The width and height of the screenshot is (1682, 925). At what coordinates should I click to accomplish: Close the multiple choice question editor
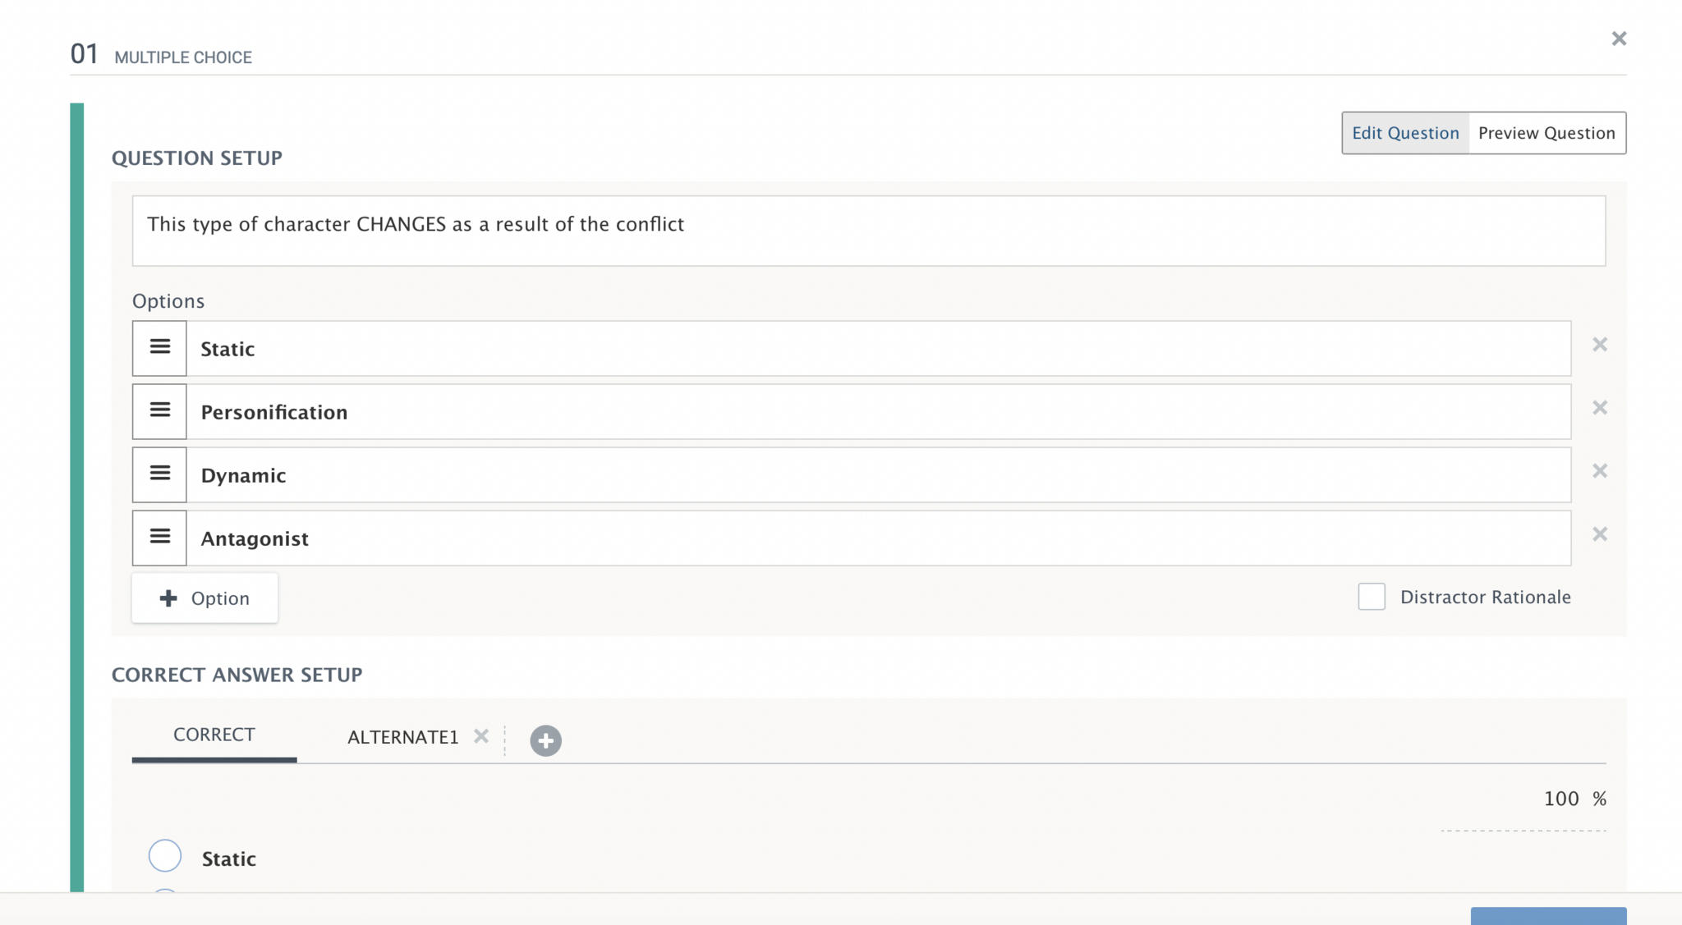click(x=1619, y=39)
